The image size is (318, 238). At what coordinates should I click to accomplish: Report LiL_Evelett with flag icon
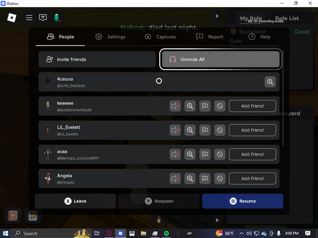coord(205,130)
